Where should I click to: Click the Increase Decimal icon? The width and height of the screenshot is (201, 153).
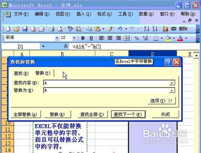[145, 38]
